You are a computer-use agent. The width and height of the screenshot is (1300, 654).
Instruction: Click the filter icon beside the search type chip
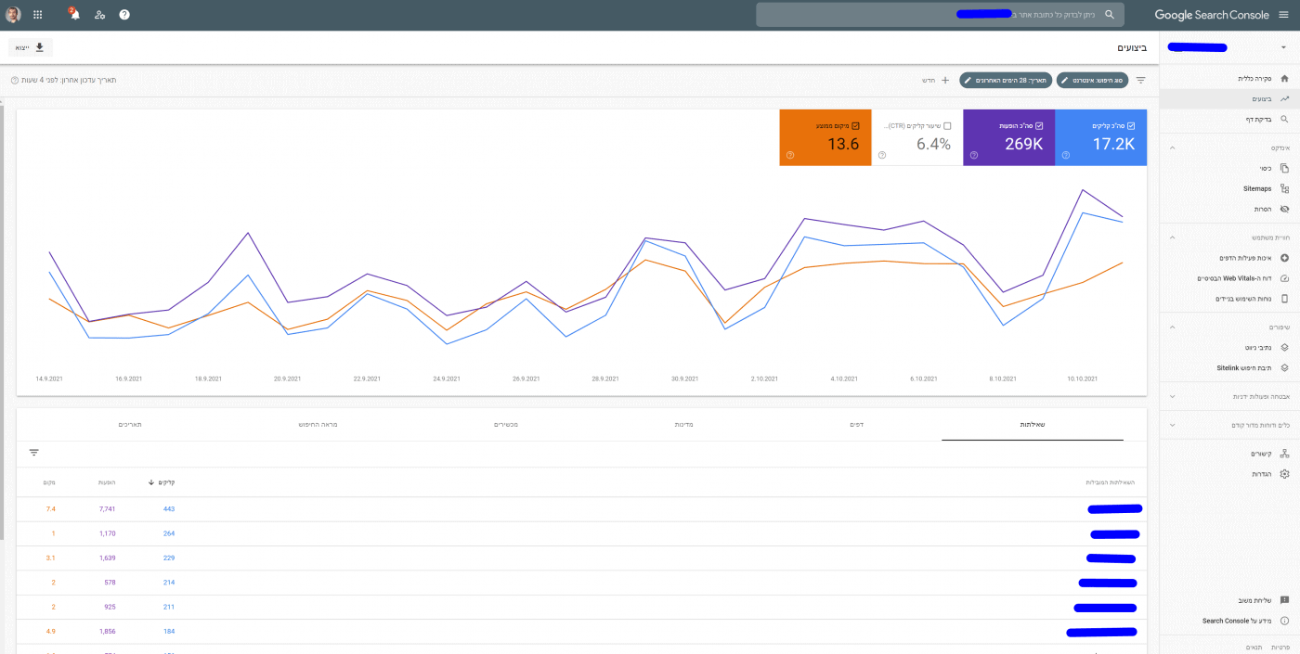(x=1140, y=81)
